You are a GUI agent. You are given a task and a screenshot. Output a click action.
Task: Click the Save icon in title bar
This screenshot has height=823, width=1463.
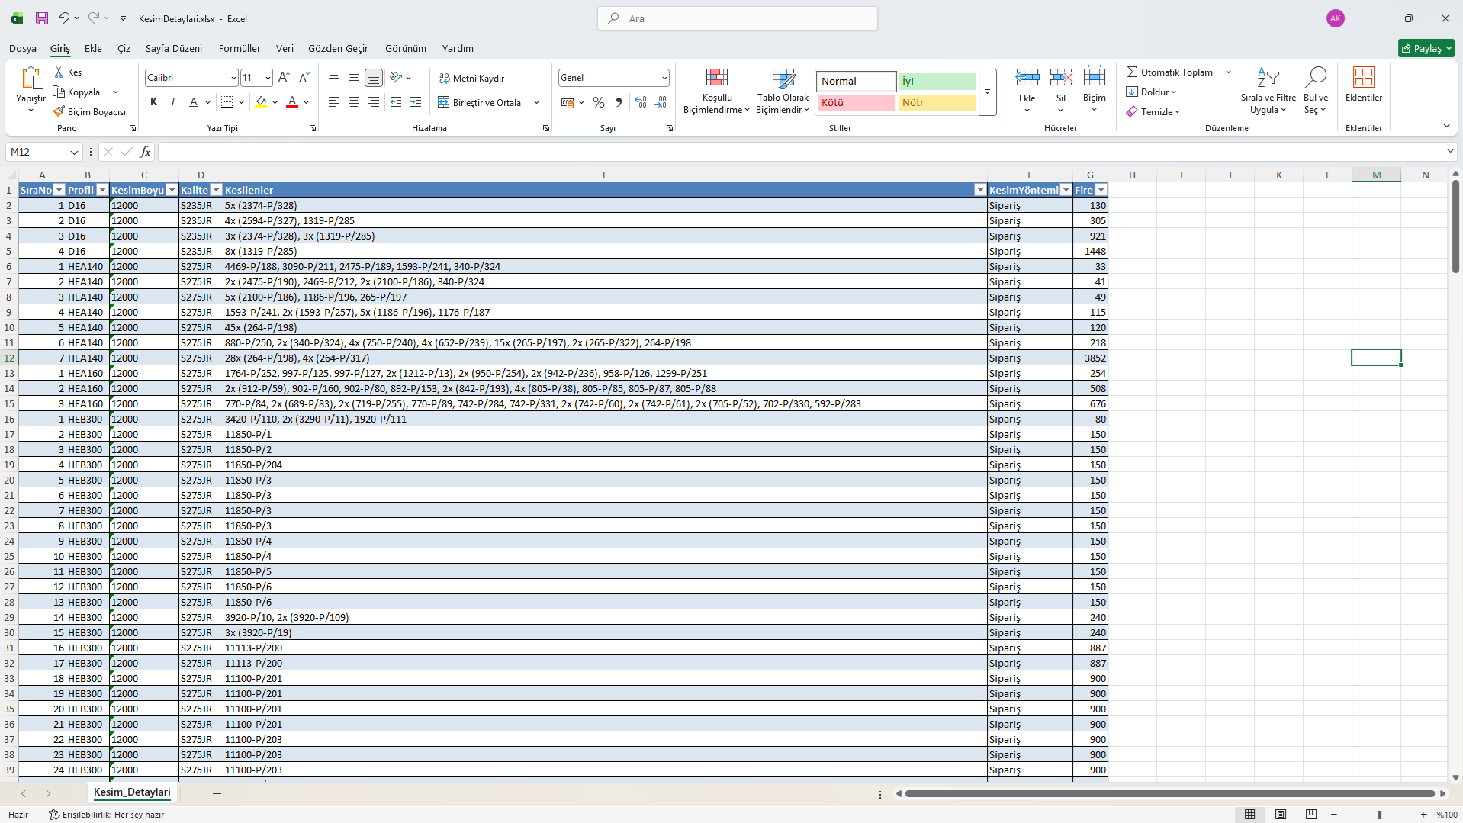click(42, 18)
